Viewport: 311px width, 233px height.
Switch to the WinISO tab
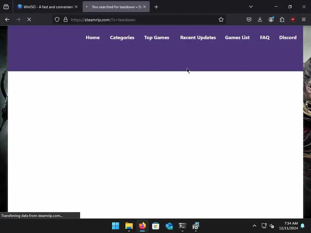click(47, 7)
